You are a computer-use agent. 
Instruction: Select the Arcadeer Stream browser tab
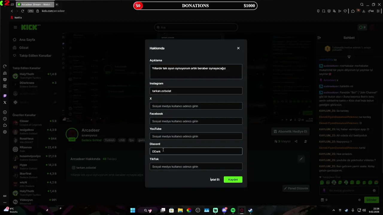[34, 4]
